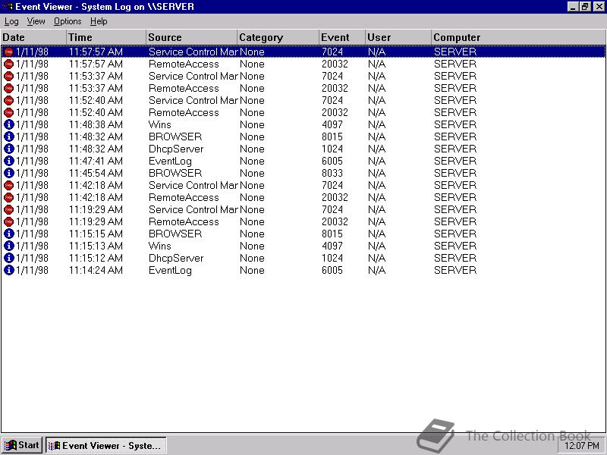Open the Options menu
Screen dimensions: 607x455
pos(68,21)
